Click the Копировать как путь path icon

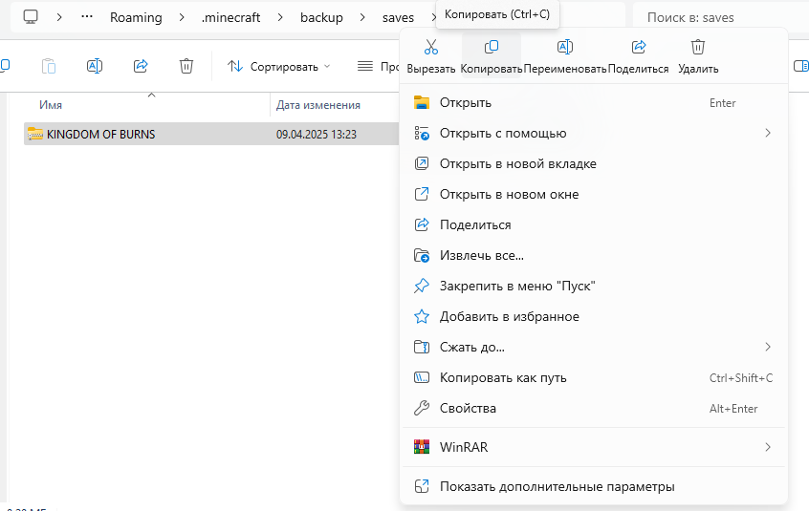(x=422, y=377)
